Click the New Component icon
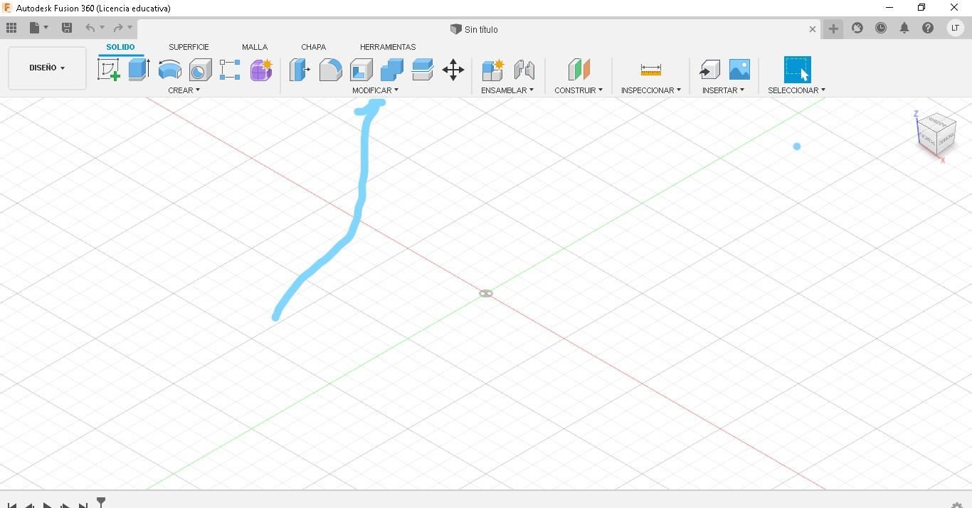The height and width of the screenshot is (508, 972). 492,70
